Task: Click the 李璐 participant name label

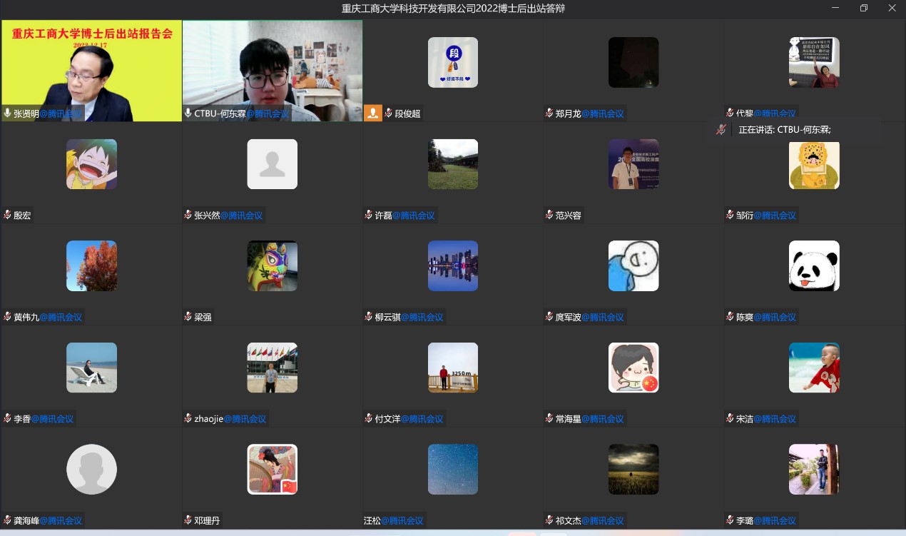Action: [x=744, y=520]
